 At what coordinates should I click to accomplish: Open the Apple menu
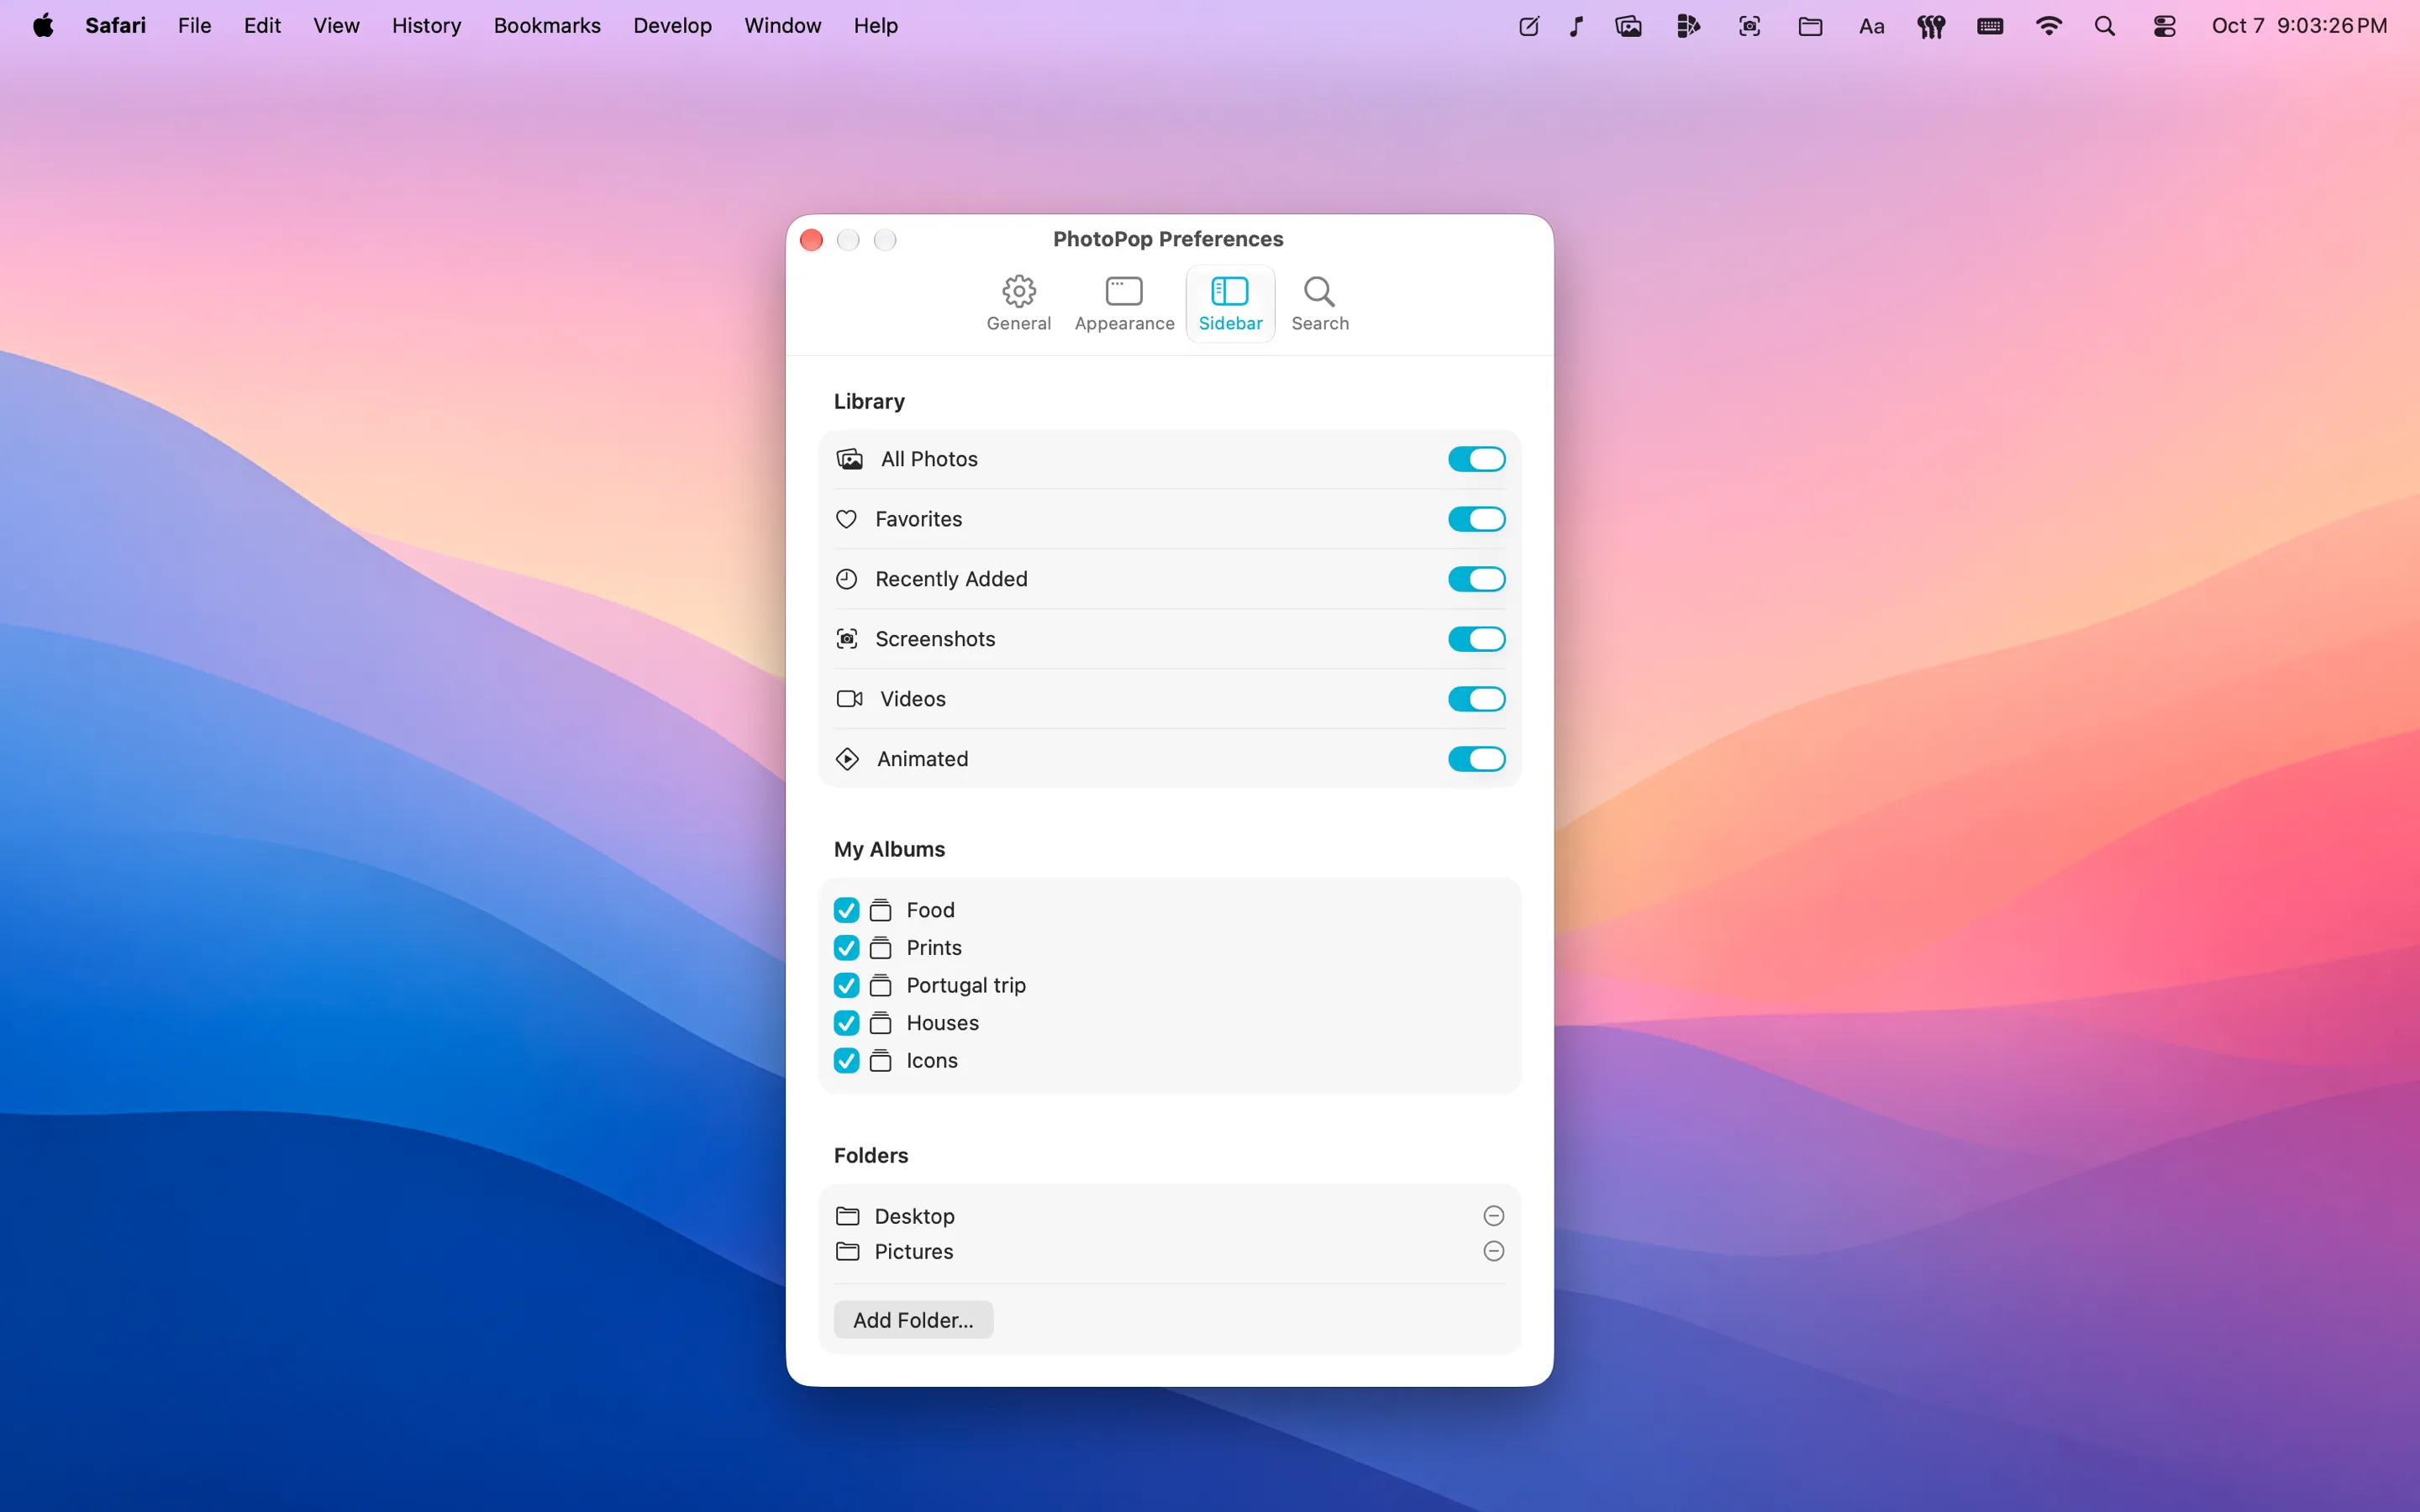[43, 26]
